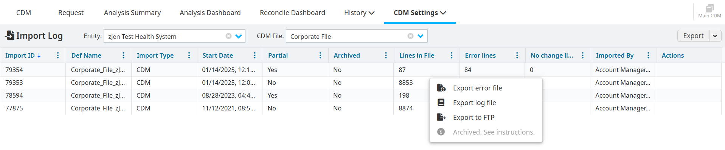Open Import ID column options menu
Viewport: 725px width, 150px height.
coord(58,55)
